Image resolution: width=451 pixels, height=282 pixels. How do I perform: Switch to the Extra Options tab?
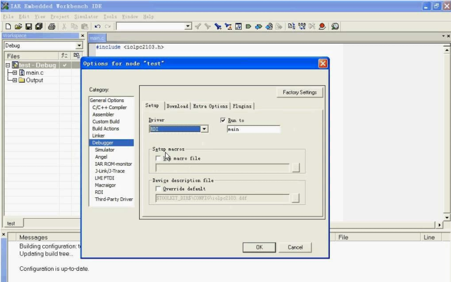click(210, 106)
